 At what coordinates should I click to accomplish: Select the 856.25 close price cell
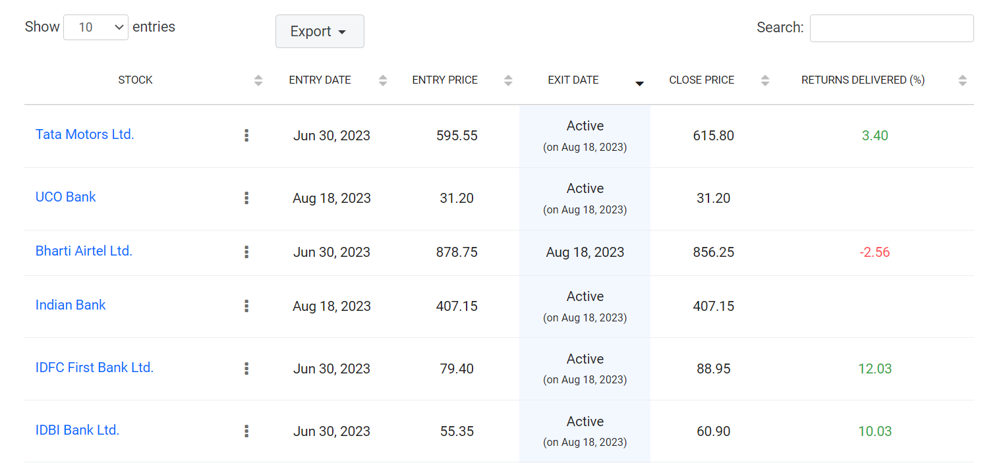tap(714, 252)
